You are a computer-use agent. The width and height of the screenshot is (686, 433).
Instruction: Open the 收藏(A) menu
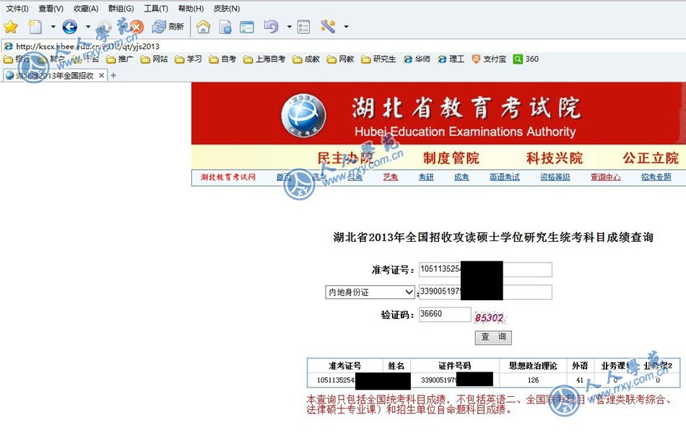86,9
